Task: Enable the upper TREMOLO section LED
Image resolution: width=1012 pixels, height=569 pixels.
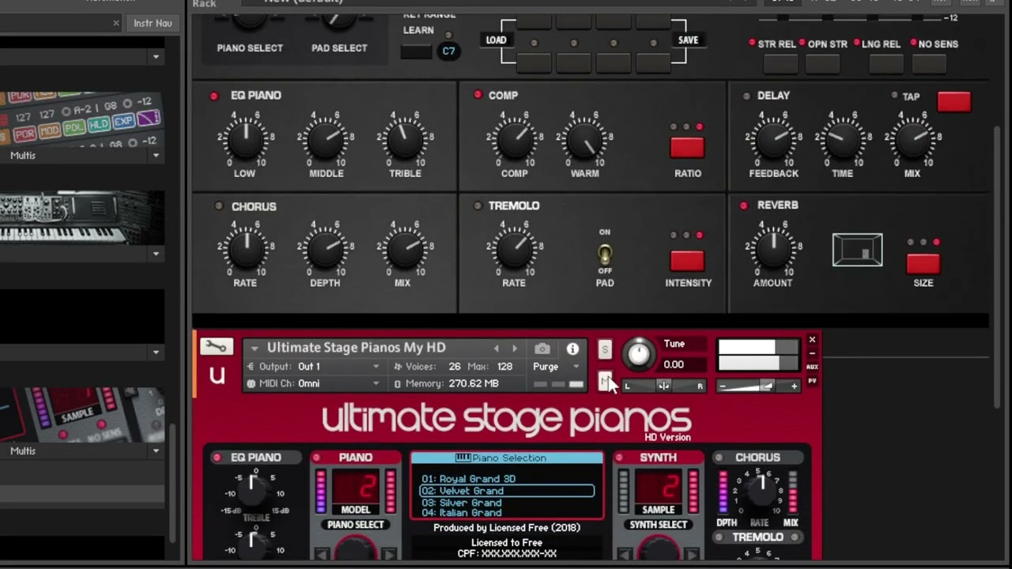Action: tap(478, 205)
